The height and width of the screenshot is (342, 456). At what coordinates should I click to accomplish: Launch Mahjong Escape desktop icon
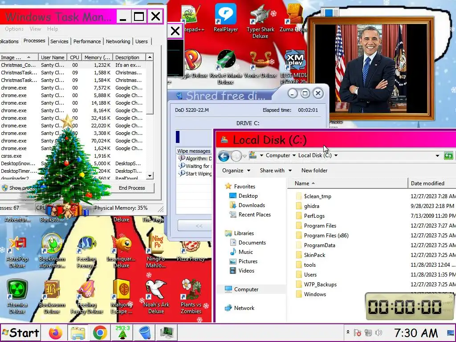tap(121, 297)
